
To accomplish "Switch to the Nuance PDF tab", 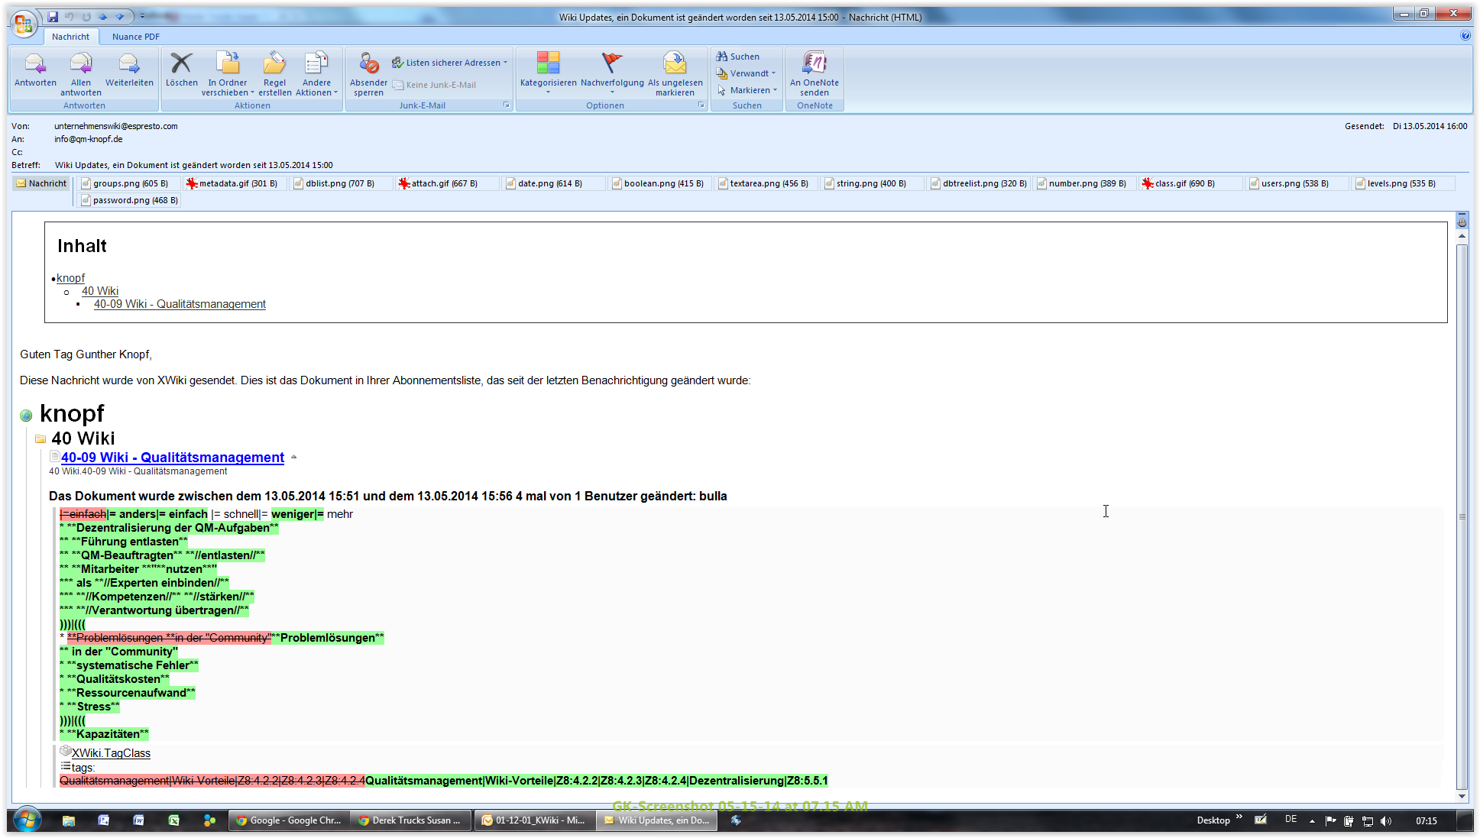I will 135,36.
